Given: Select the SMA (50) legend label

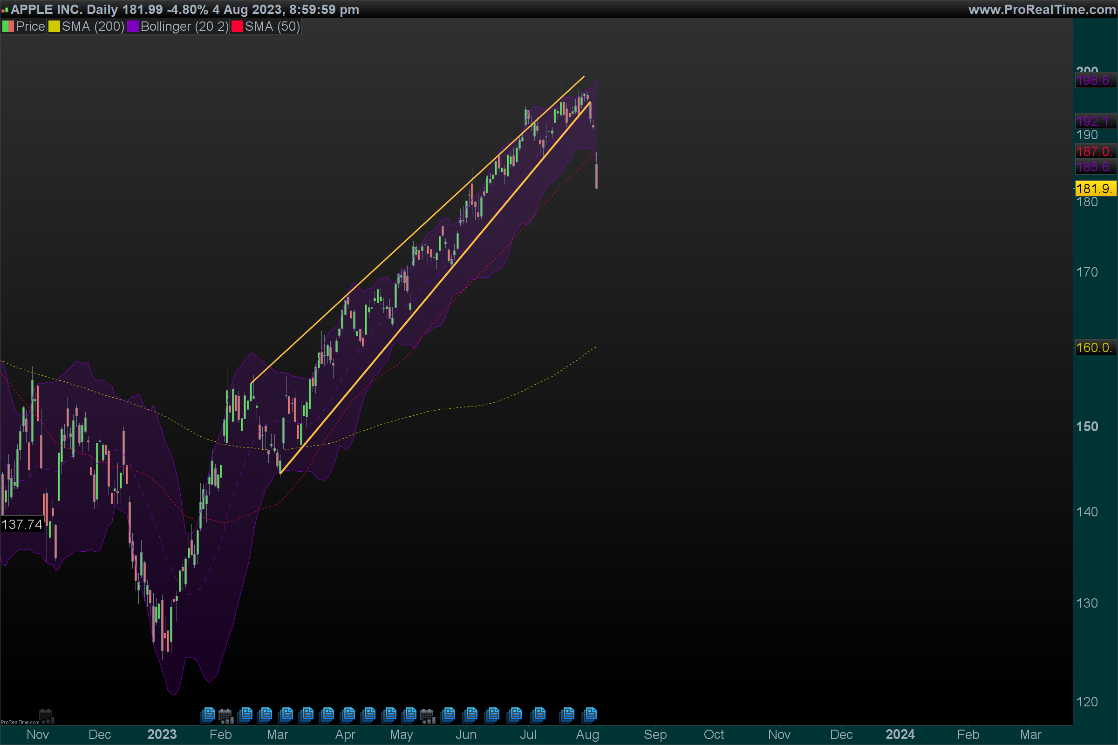Looking at the screenshot, I should click(272, 27).
